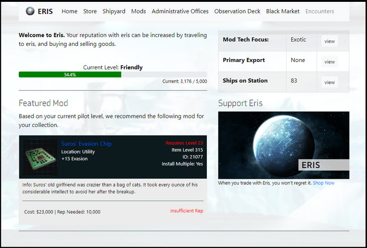Click the Support Eris heading
The image size is (367, 248).
pos(240,103)
